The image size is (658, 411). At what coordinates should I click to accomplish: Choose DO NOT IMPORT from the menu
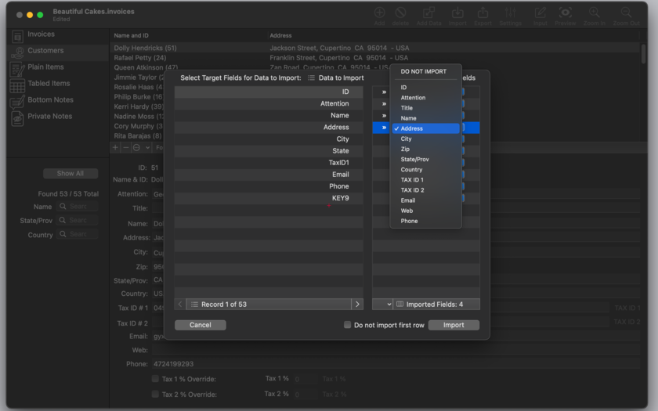(x=424, y=72)
